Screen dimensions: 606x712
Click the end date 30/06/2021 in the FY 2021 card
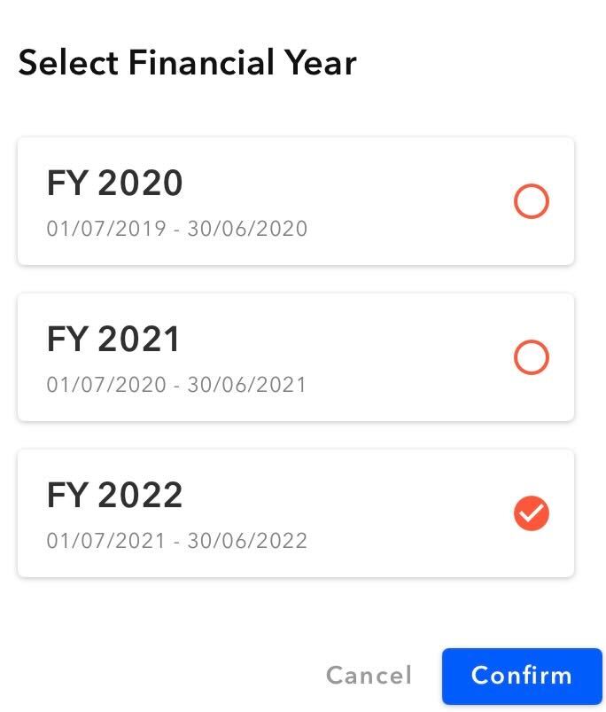pos(247,385)
